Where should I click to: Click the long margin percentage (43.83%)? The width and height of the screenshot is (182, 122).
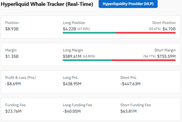coord(89,56)
